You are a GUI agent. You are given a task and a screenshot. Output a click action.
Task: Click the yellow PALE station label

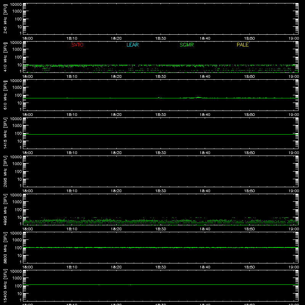[242, 45]
